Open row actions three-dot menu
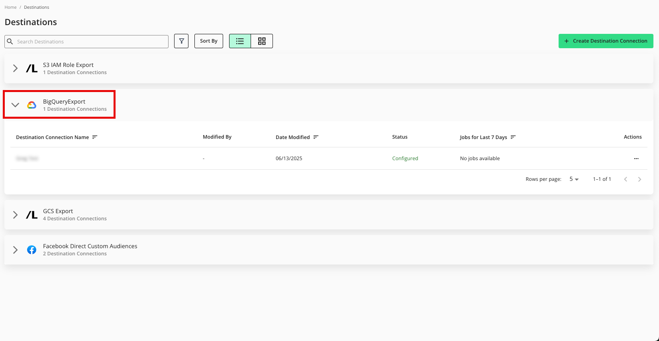 [636, 159]
